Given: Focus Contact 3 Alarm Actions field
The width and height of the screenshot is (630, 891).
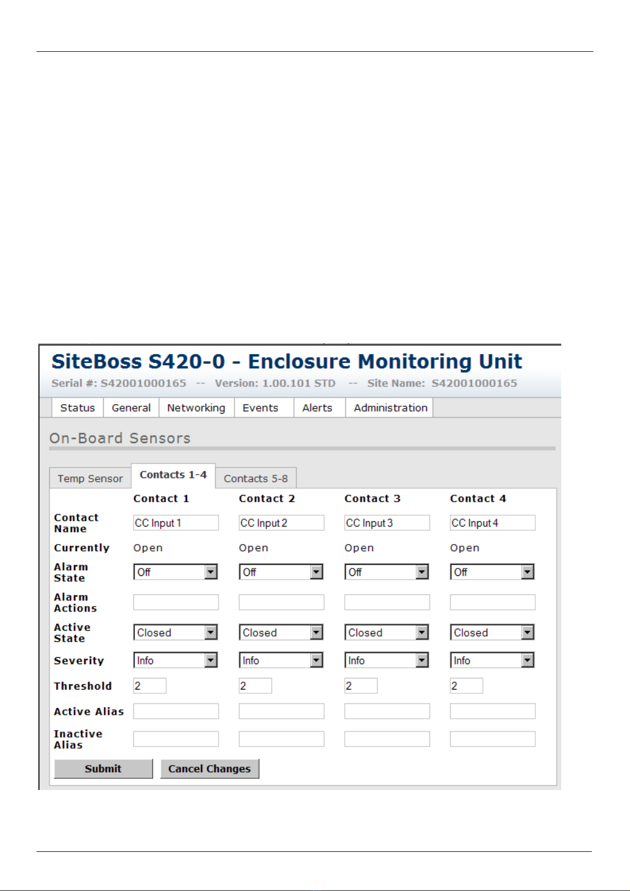Looking at the screenshot, I should 387,602.
